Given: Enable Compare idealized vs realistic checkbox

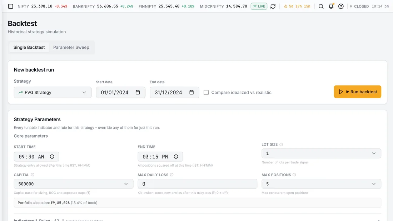Looking at the screenshot, I should pos(206,92).
